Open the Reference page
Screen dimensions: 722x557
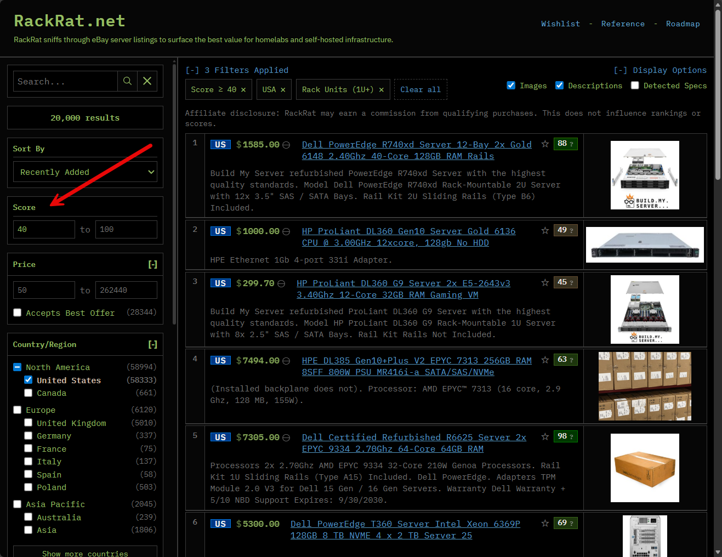(x=623, y=24)
